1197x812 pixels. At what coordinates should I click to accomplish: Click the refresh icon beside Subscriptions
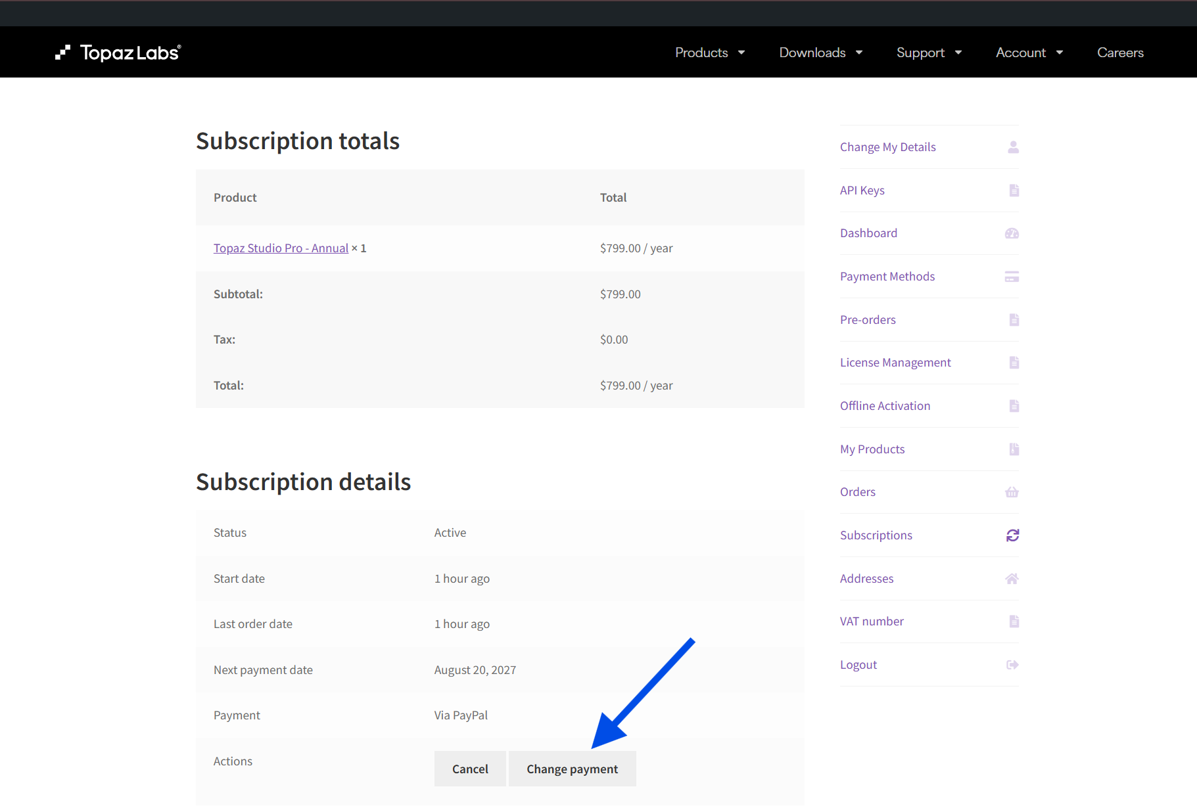(x=1012, y=535)
